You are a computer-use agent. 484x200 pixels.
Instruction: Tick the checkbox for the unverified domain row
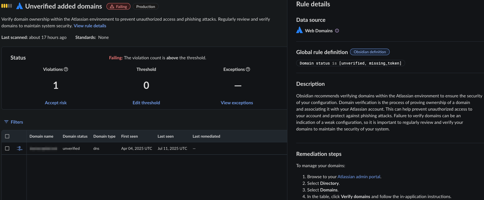click(7, 148)
